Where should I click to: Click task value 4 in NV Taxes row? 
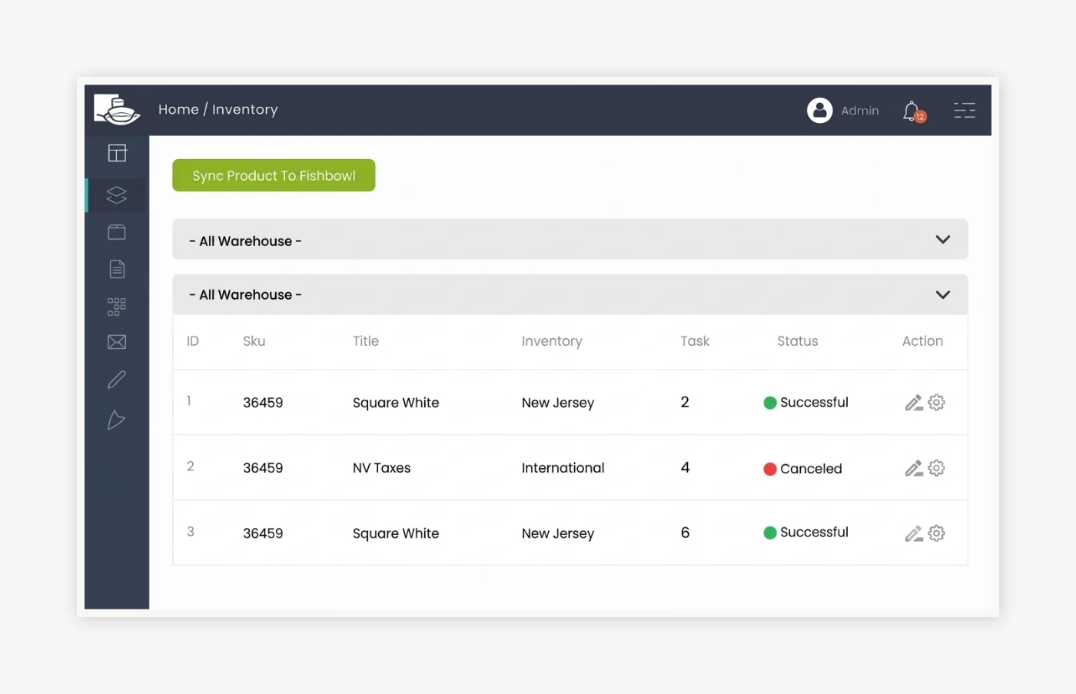pos(685,467)
